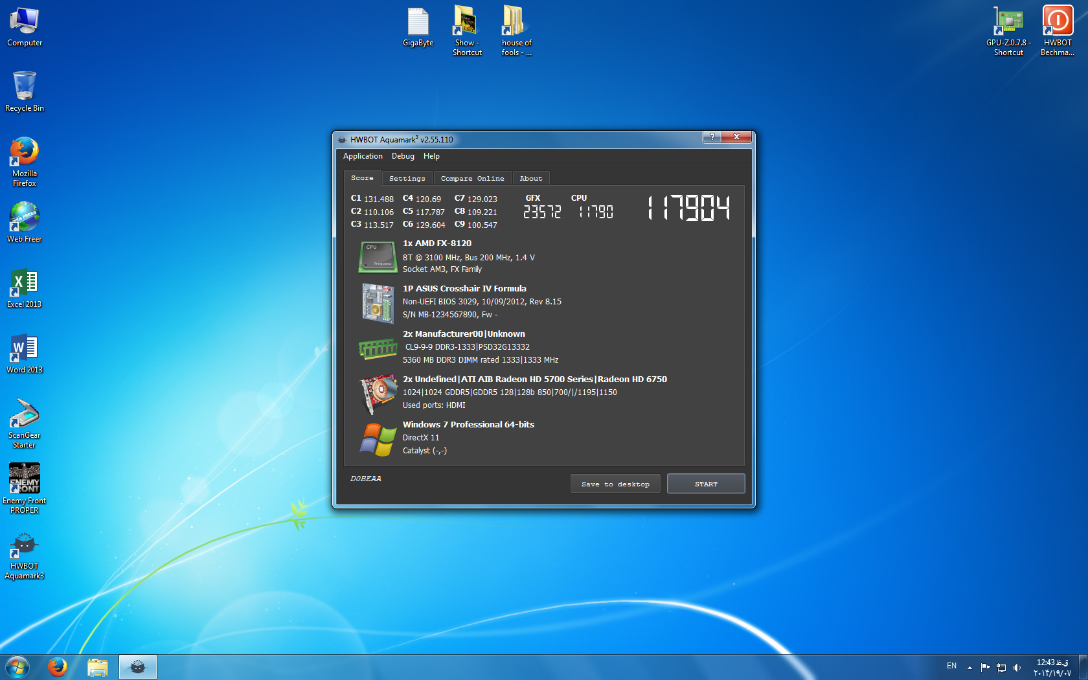1088x680 pixels.
Task: Open the GigaByte file on the desktop
Action: pyautogui.click(x=418, y=27)
